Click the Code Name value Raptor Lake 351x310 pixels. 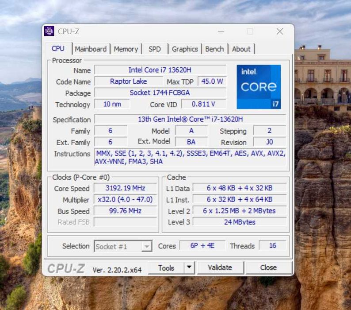point(129,81)
